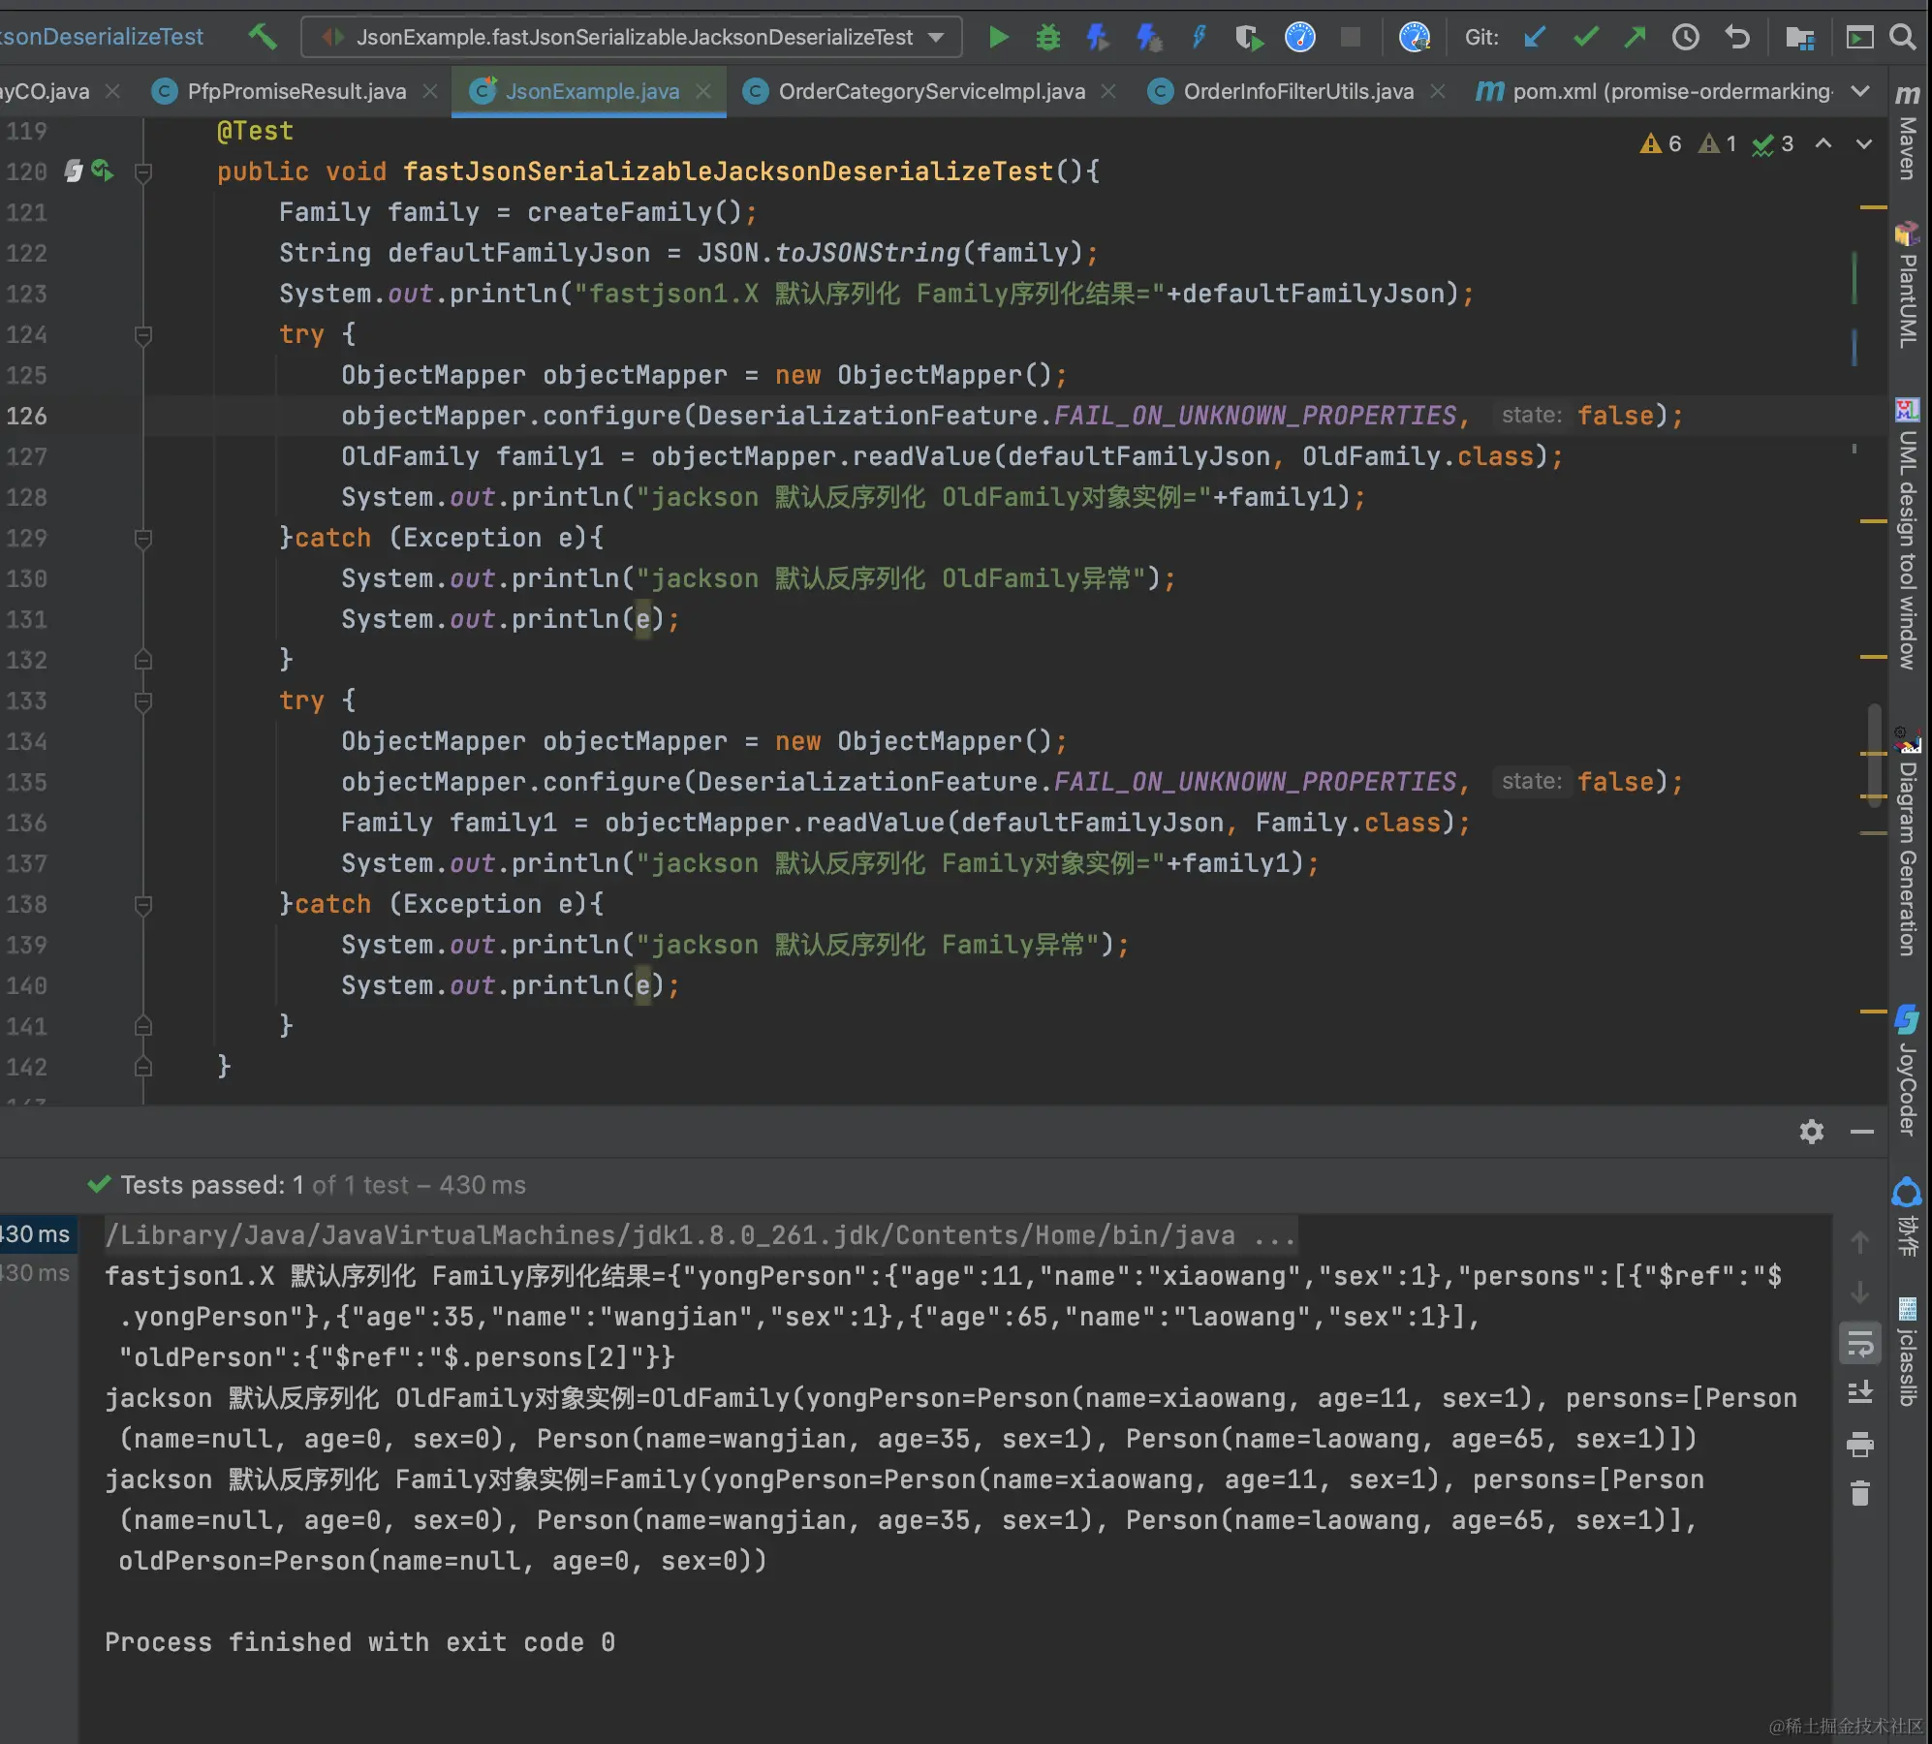Image resolution: width=1932 pixels, height=1744 pixels.
Task: Click the Print console output icon
Action: [x=1860, y=1444]
